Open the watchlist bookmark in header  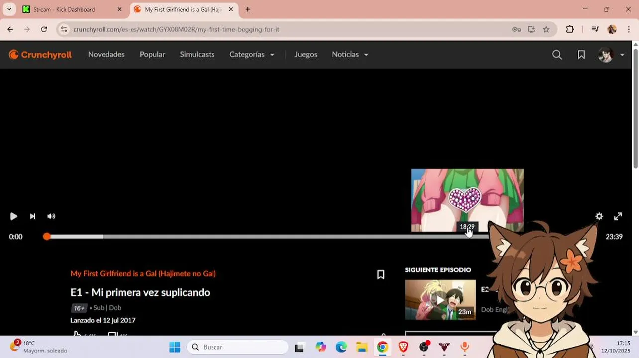(581, 55)
